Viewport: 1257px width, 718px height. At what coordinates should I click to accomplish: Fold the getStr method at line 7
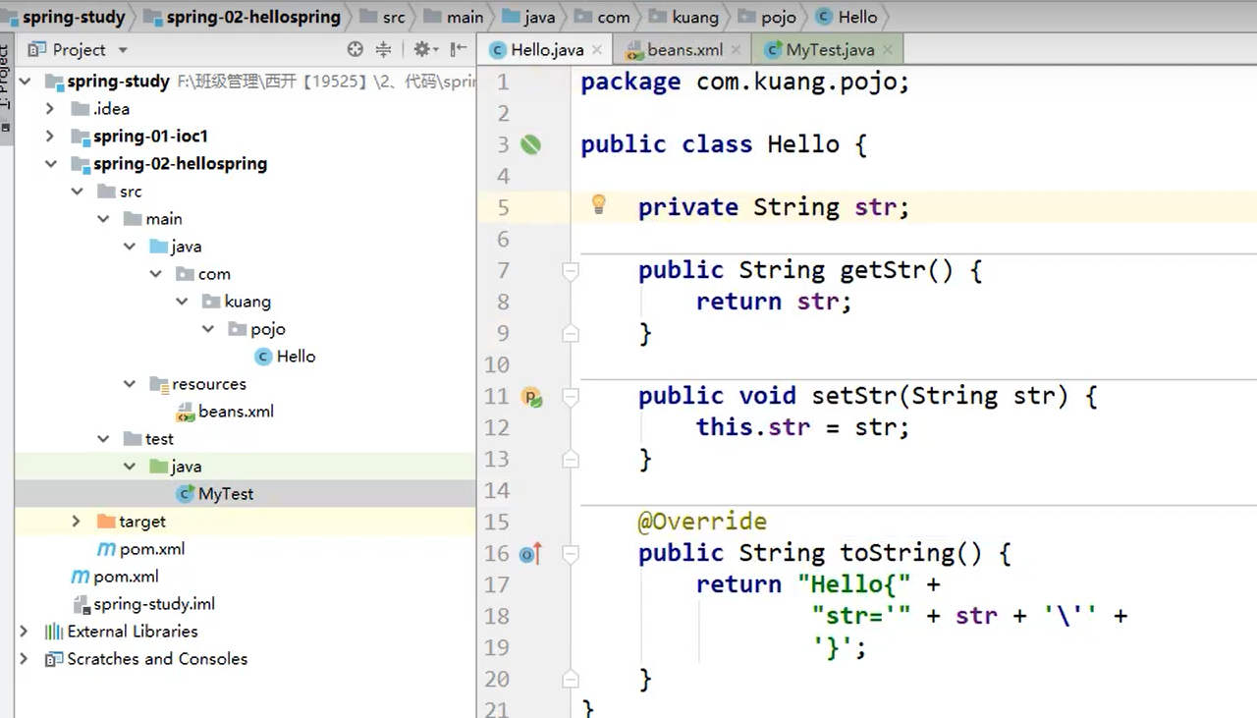(x=571, y=271)
